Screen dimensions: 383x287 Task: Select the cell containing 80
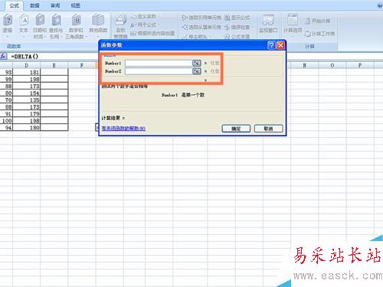(6, 93)
